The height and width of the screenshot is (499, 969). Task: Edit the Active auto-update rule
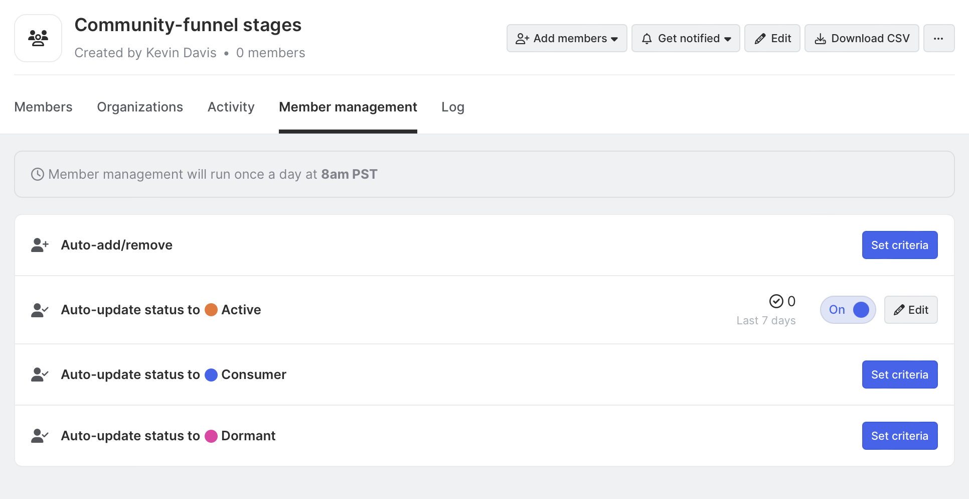click(x=910, y=310)
